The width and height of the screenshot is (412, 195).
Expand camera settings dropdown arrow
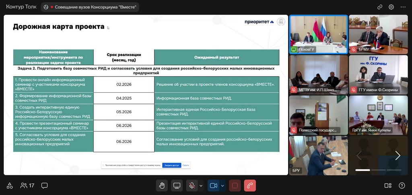(x=222, y=186)
